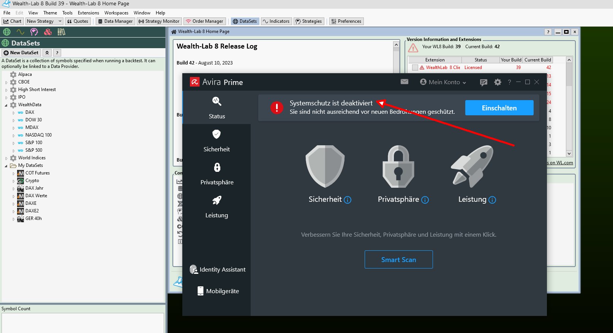Click Einschalten to enable protection
Image resolution: width=613 pixels, height=333 pixels.
point(499,108)
